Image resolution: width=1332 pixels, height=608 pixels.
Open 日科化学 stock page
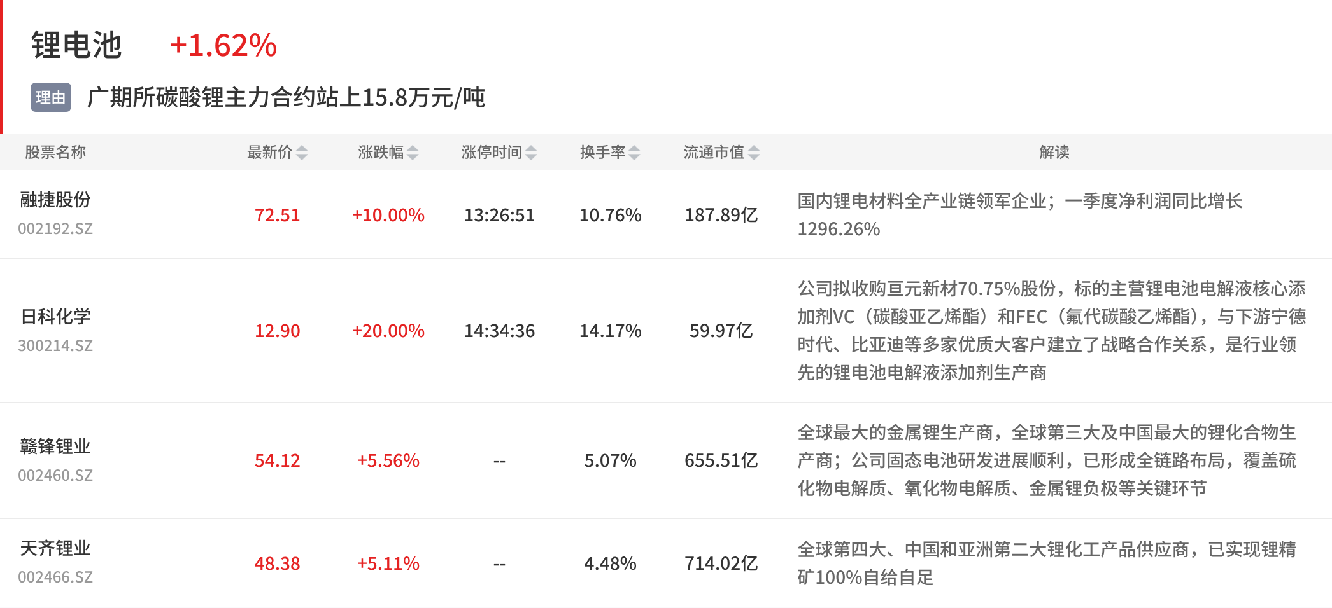[55, 317]
